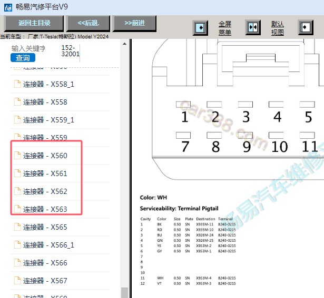Select 连接器 - X561 in the list
Image resolution: width=324 pixels, height=298 pixels.
pyautogui.click(x=45, y=174)
